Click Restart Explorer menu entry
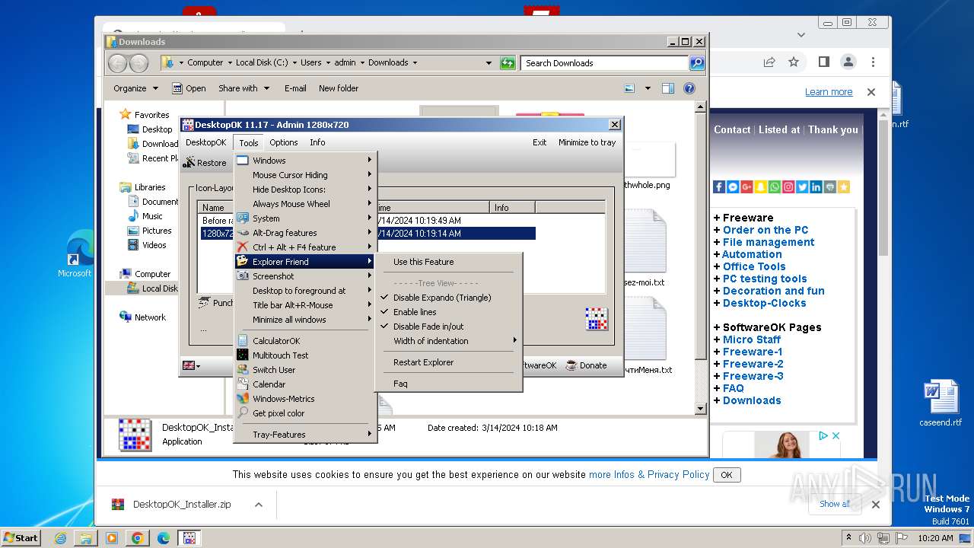This screenshot has height=548, width=974. point(449,362)
